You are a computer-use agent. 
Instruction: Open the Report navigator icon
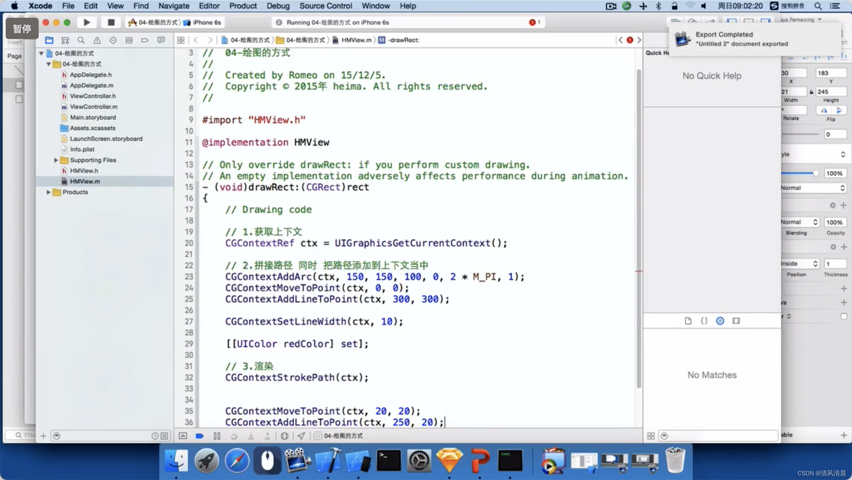(161, 40)
